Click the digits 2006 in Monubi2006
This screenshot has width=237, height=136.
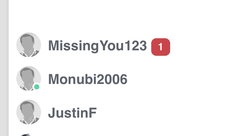click(112, 79)
